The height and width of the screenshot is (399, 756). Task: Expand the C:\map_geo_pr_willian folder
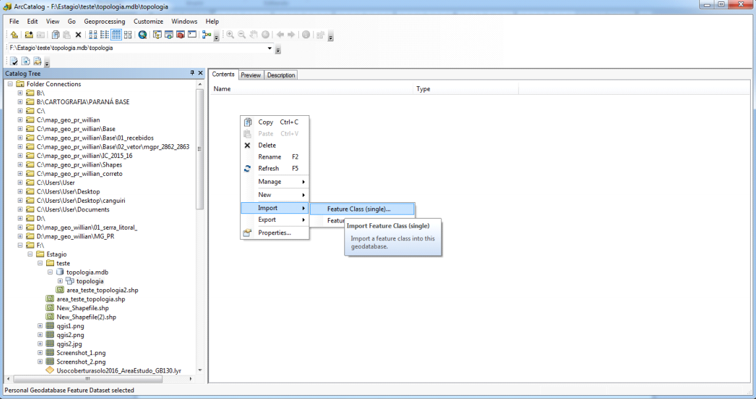20,120
